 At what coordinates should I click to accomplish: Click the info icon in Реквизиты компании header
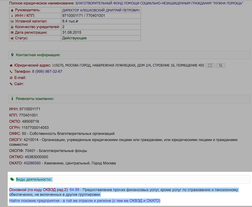(x=12, y=98)
